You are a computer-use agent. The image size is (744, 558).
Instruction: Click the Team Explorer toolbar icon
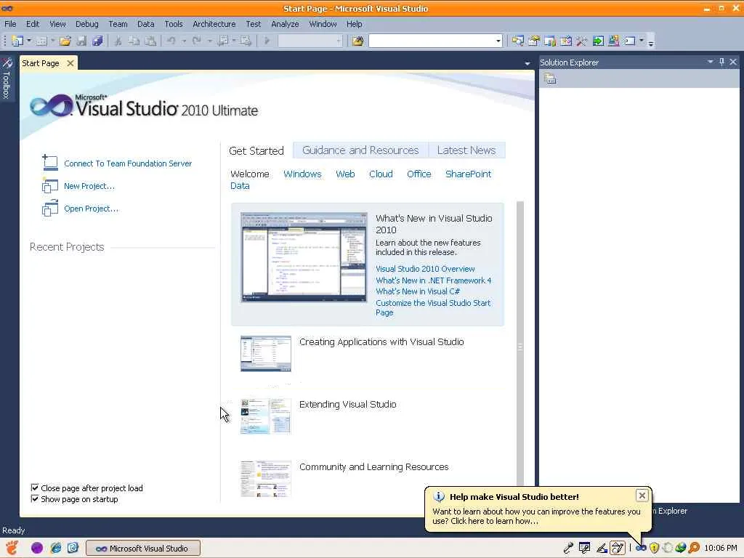(550, 41)
